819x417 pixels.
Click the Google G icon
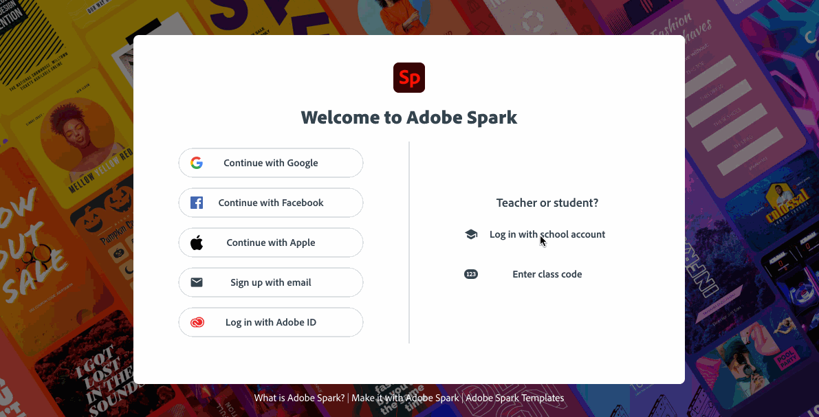(197, 163)
